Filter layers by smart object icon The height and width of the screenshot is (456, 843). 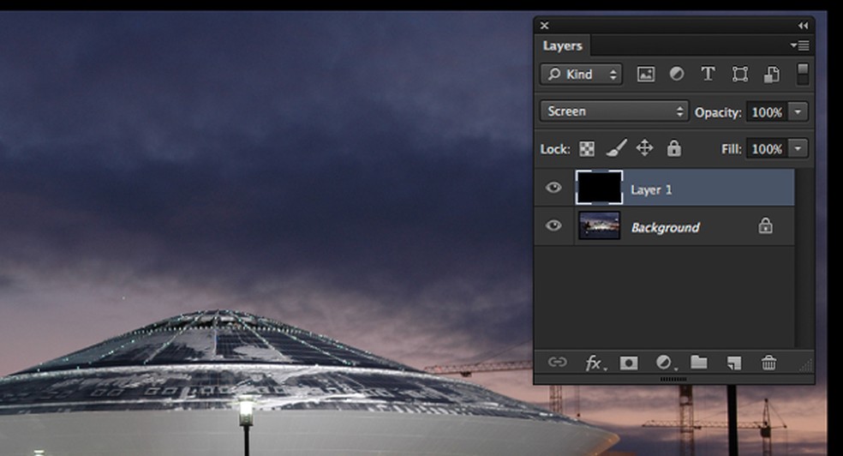(x=772, y=75)
